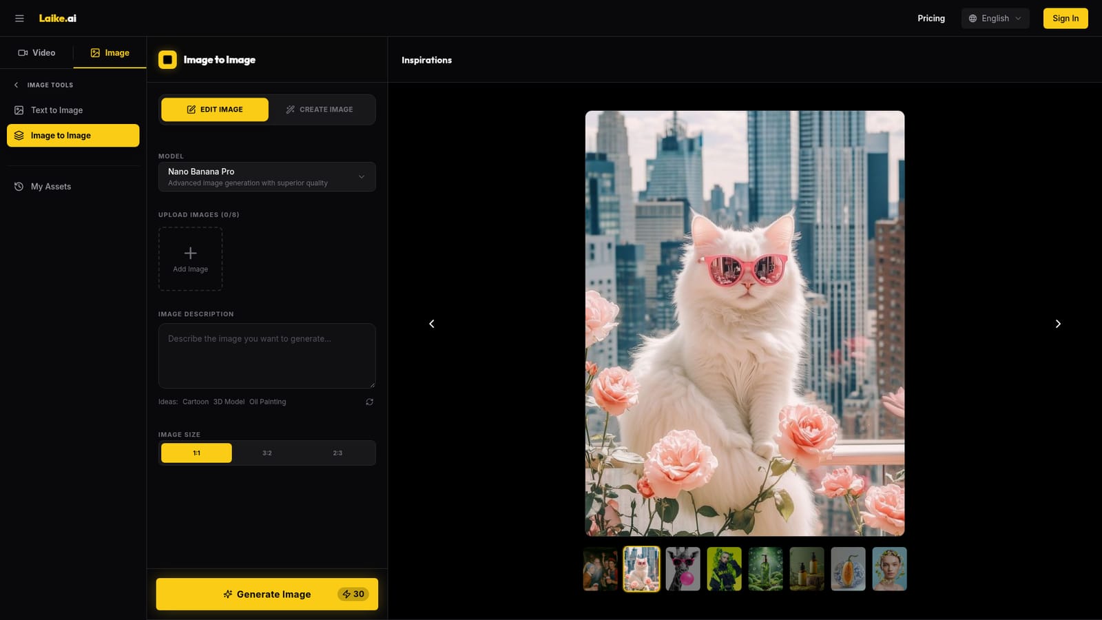Click the Image to Image header icon
Image resolution: width=1102 pixels, height=620 pixels.
pyautogui.click(x=167, y=60)
